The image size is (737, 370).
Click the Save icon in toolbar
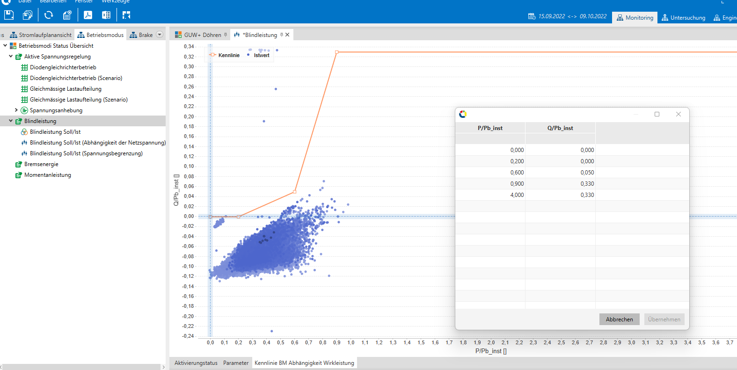tap(9, 15)
